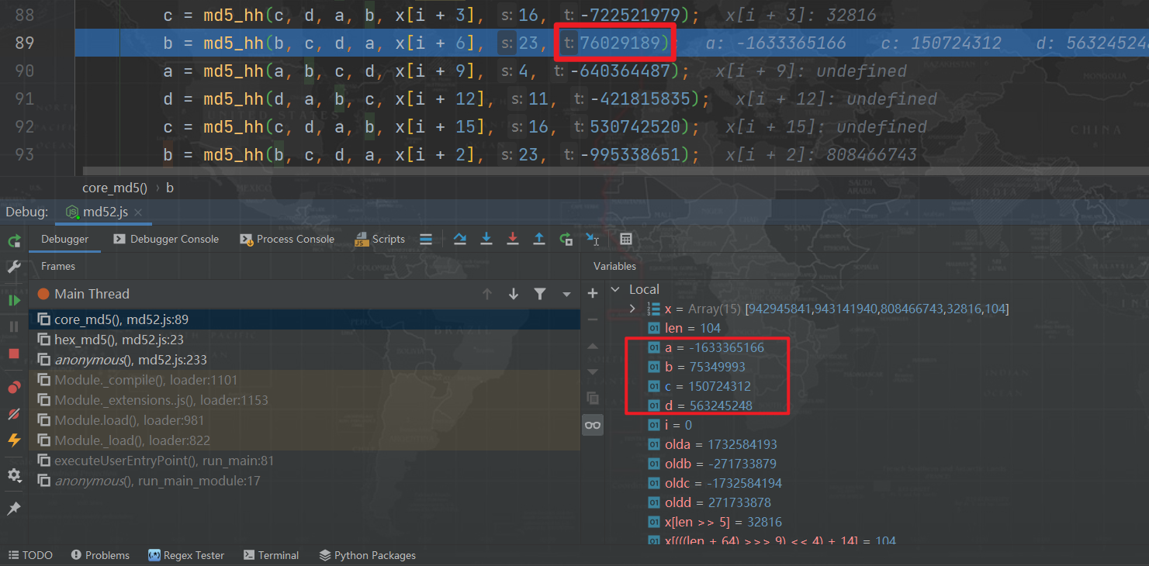The height and width of the screenshot is (566, 1149).
Task: Select Module._extensions..js(), loader:1153 frame
Action: pyautogui.click(x=305, y=400)
